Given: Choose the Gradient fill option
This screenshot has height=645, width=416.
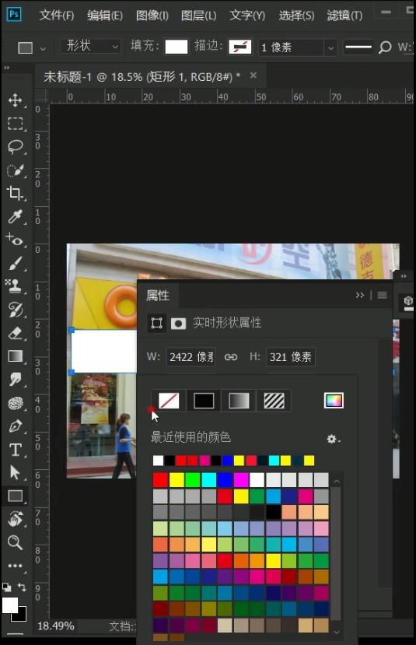Looking at the screenshot, I should (x=239, y=400).
